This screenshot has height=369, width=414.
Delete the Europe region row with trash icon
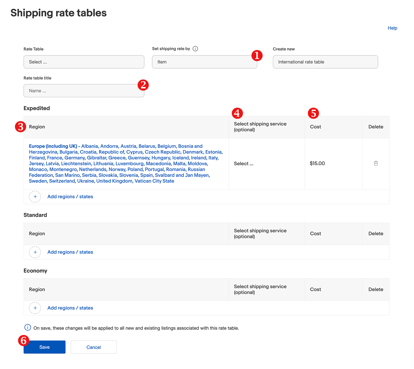tap(376, 163)
